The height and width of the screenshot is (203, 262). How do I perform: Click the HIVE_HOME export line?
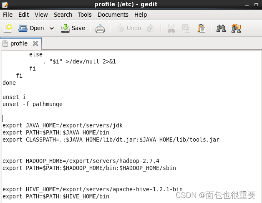(x=93, y=190)
